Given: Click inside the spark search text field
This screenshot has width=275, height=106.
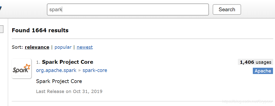Looking at the screenshot, I should 128,9.
